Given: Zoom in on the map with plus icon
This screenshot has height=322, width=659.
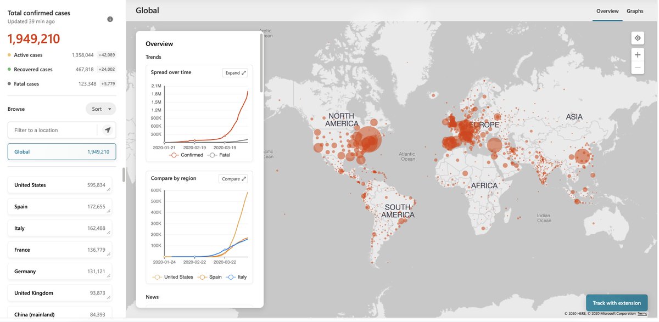Looking at the screenshot, I should coord(637,54).
